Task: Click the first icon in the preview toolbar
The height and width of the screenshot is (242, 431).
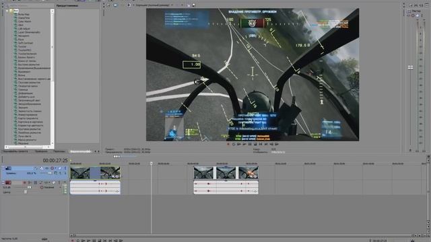Action: tap(109, 5)
